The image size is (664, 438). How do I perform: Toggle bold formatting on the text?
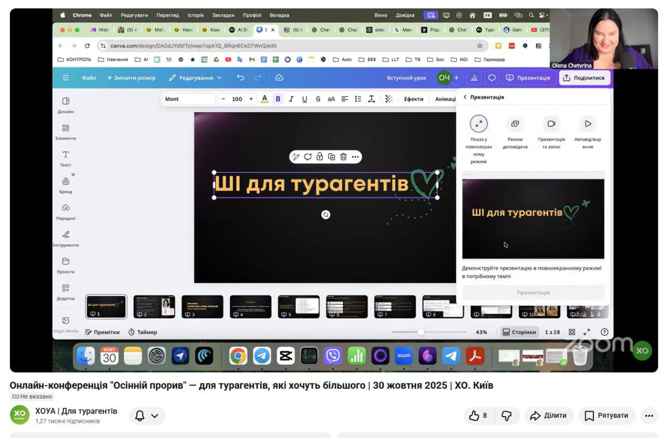278,99
